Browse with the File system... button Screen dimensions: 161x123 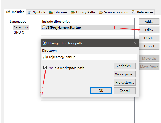125,83
